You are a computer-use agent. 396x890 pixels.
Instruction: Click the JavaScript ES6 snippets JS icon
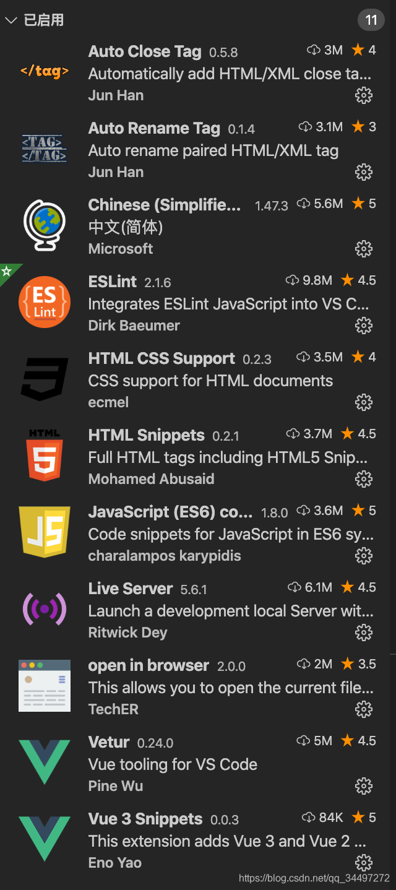tap(45, 532)
